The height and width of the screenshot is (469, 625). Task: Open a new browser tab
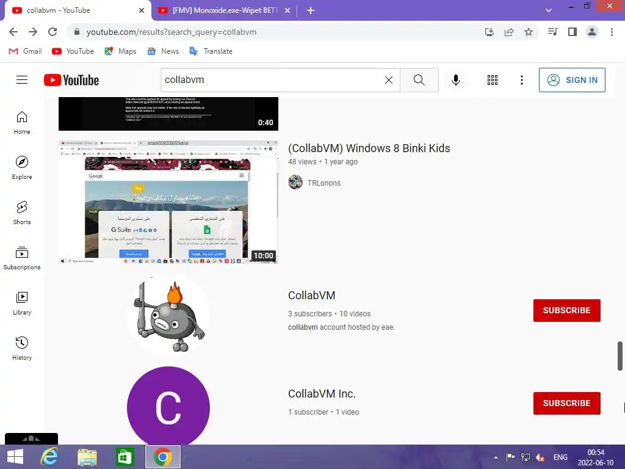[x=311, y=10]
